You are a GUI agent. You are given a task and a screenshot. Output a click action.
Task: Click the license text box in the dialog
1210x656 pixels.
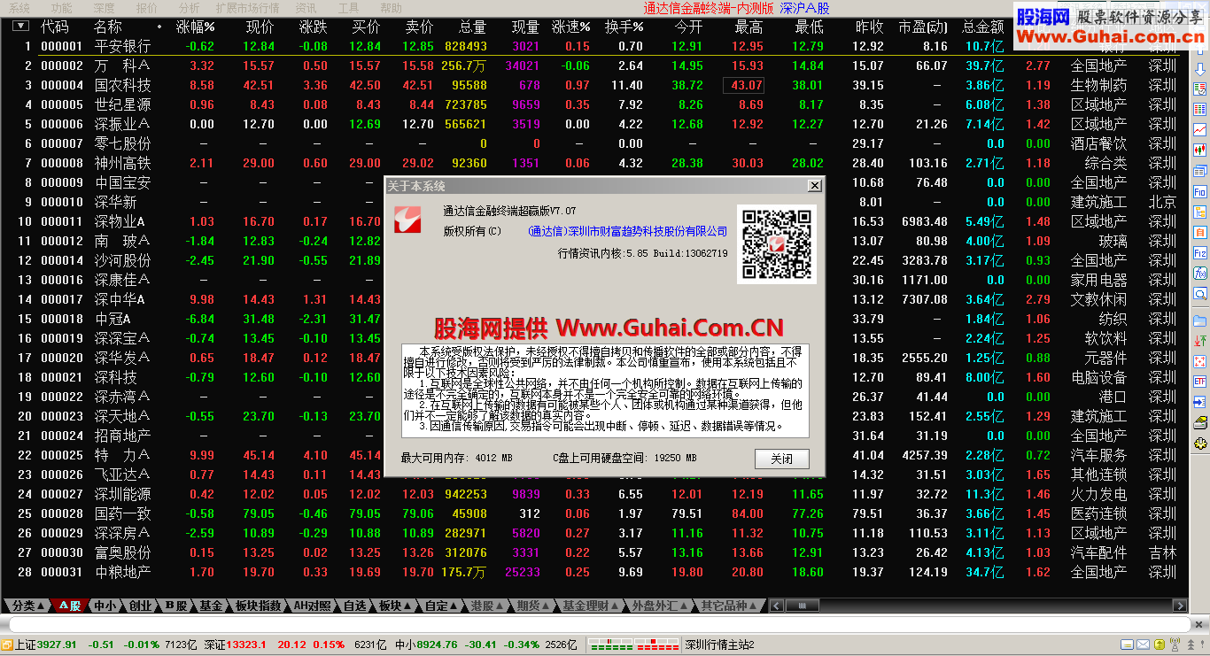tap(606, 390)
